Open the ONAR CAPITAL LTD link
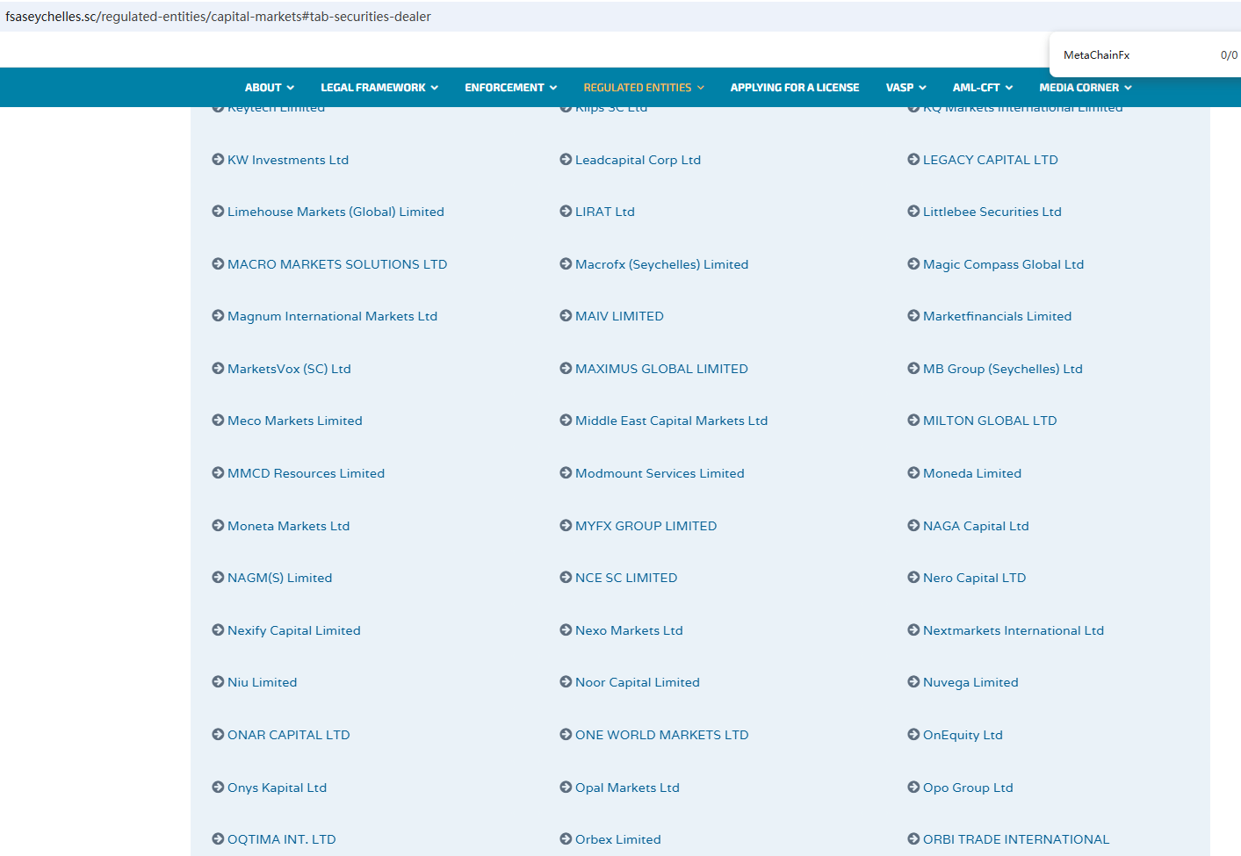Screen dimensions: 1241x856 coord(288,735)
